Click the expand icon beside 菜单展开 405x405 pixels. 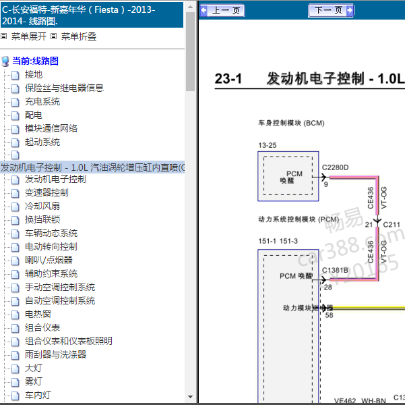tap(3, 36)
